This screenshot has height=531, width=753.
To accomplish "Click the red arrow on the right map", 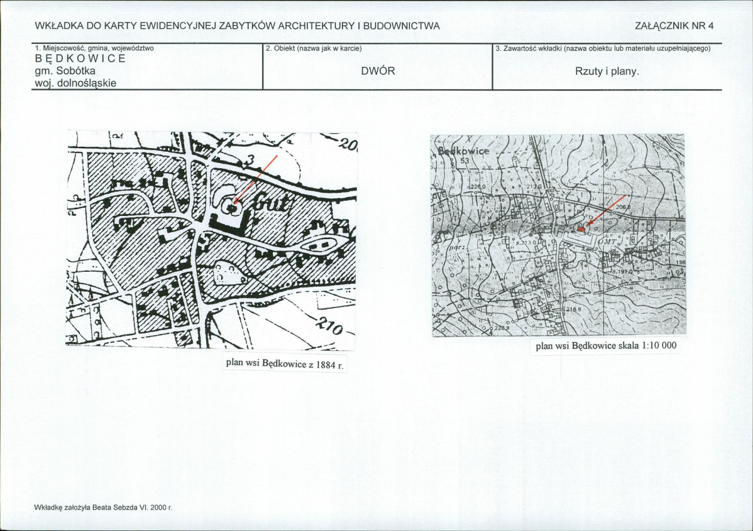I will tap(604, 212).
